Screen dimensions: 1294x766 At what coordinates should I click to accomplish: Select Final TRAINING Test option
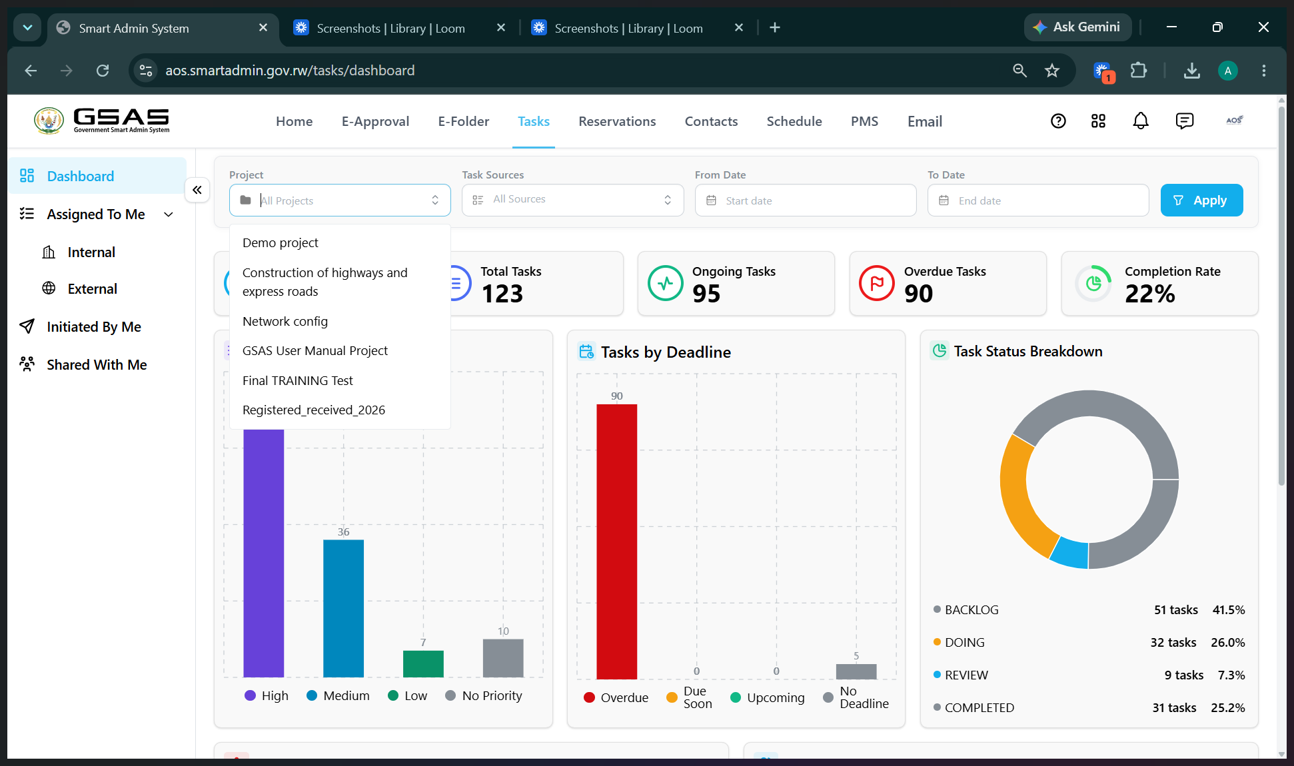tap(340, 380)
